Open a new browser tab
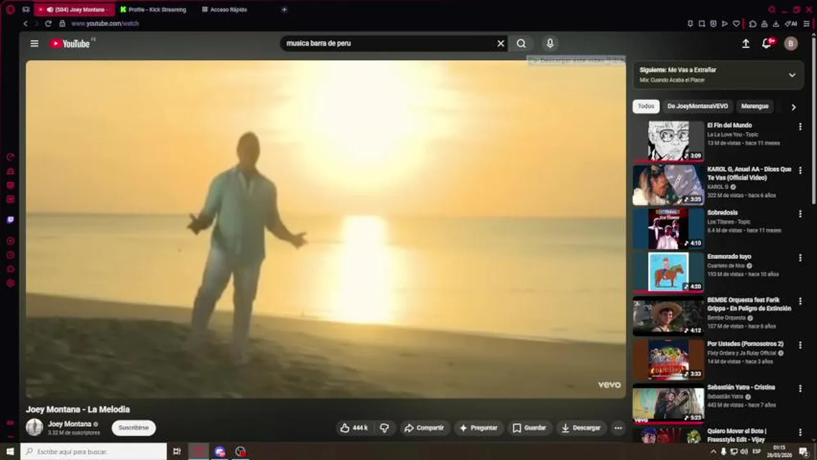 (284, 10)
